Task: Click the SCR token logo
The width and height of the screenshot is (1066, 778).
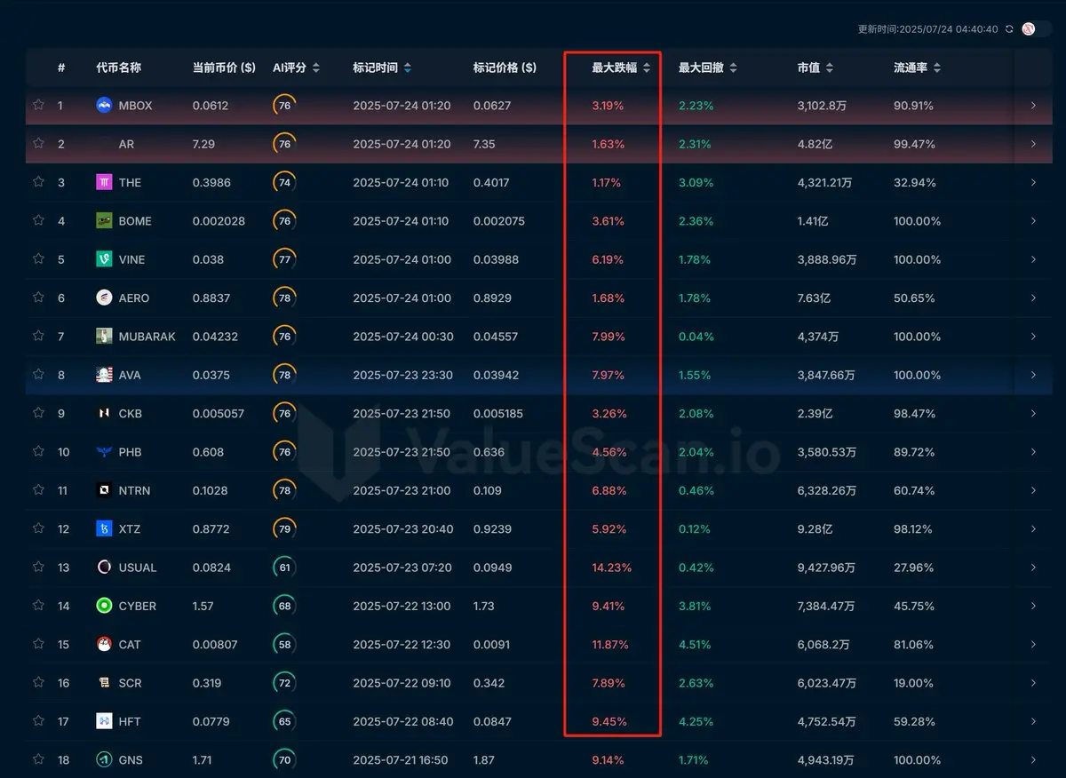Action: 104,682
